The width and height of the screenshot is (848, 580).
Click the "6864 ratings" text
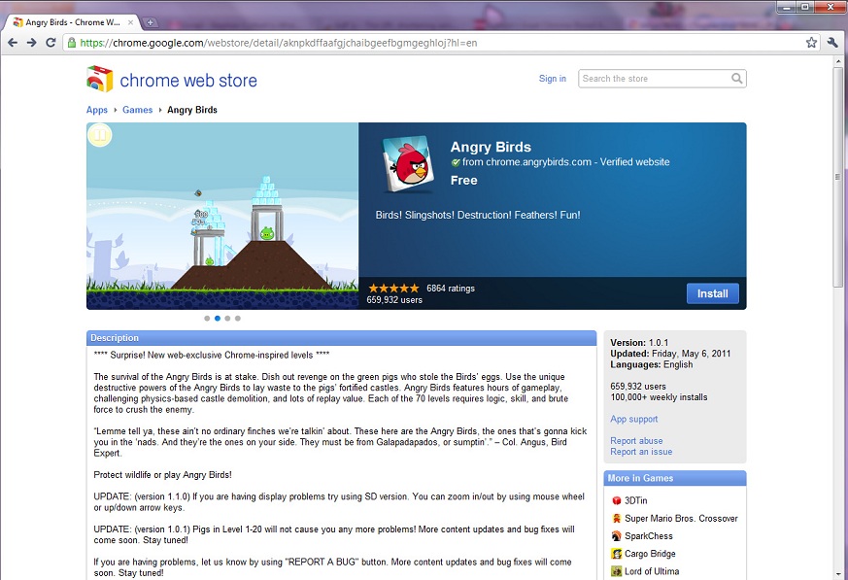coord(451,289)
